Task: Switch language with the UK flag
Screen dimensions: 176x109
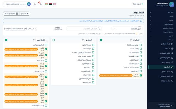Action: coord(55,4)
